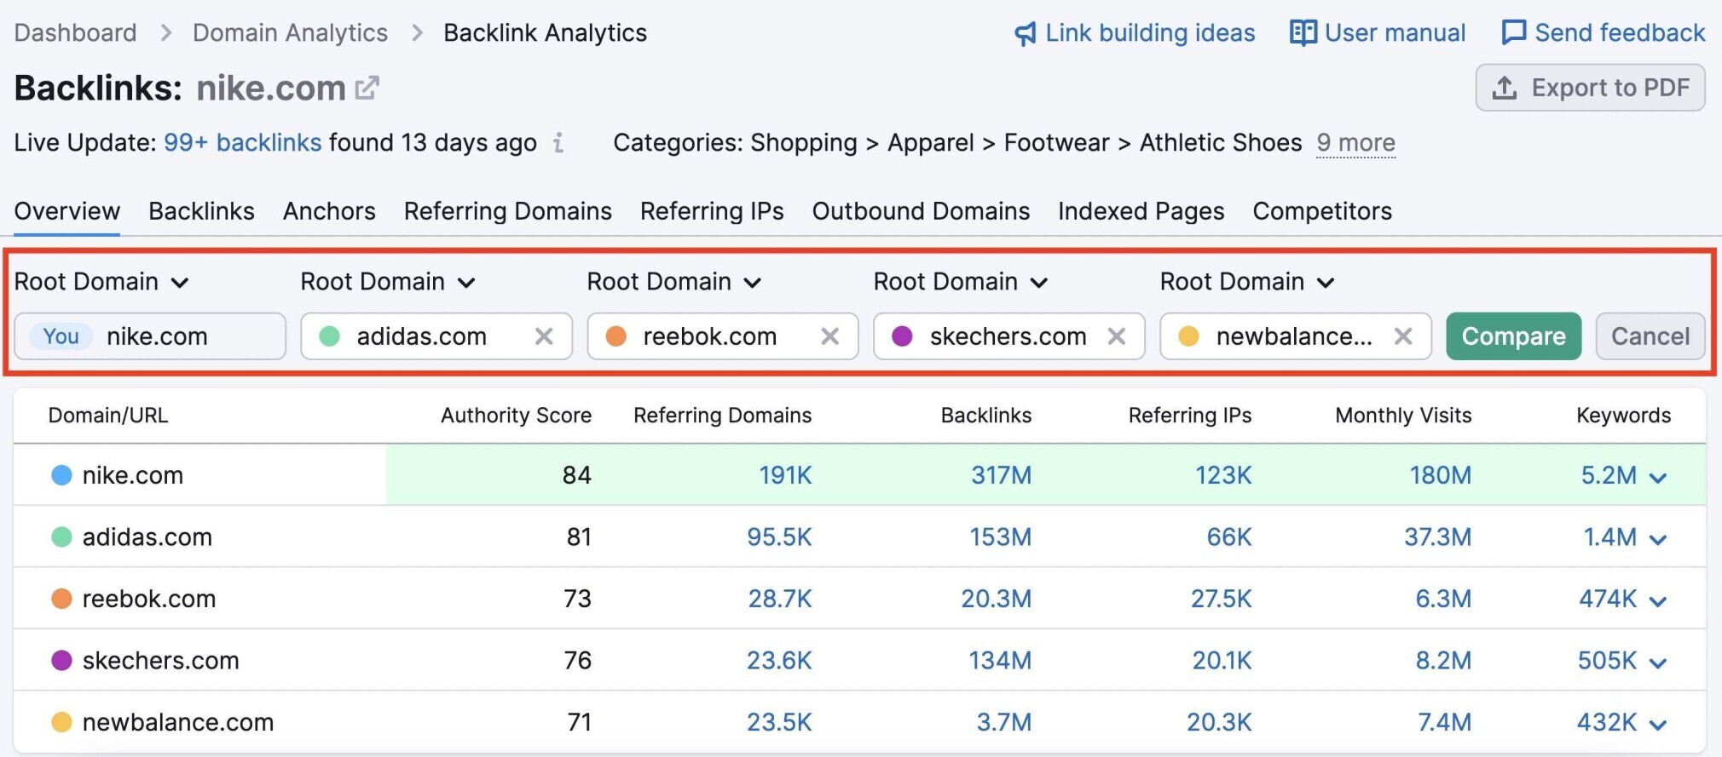Go to the Indexed Pages tab

tap(1141, 211)
